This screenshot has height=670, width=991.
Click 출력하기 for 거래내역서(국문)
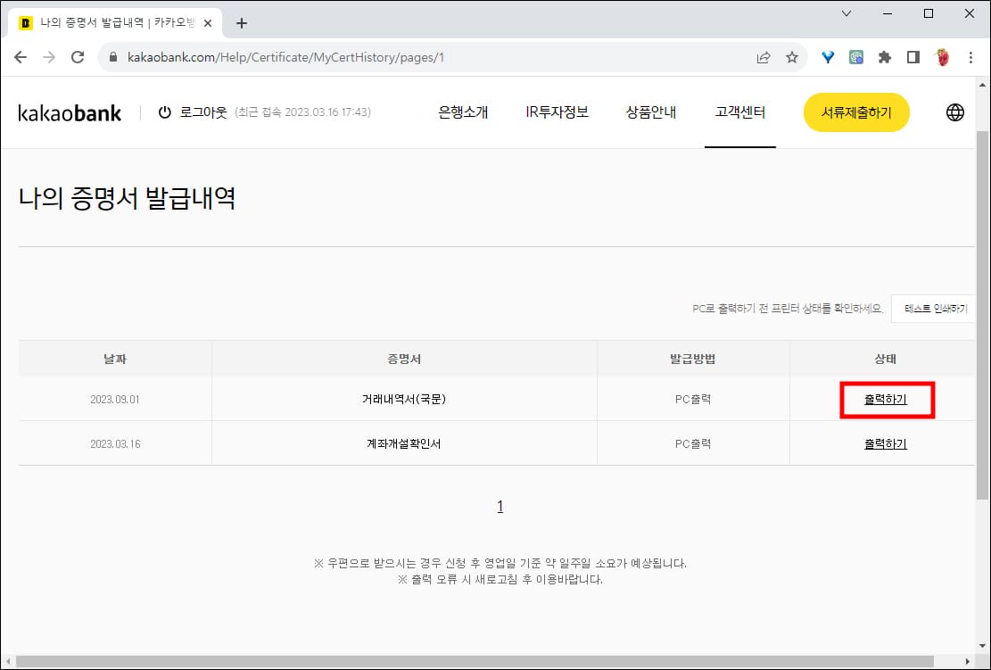pyautogui.click(x=886, y=399)
